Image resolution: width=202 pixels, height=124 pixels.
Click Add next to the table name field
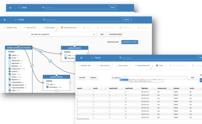(102, 34)
